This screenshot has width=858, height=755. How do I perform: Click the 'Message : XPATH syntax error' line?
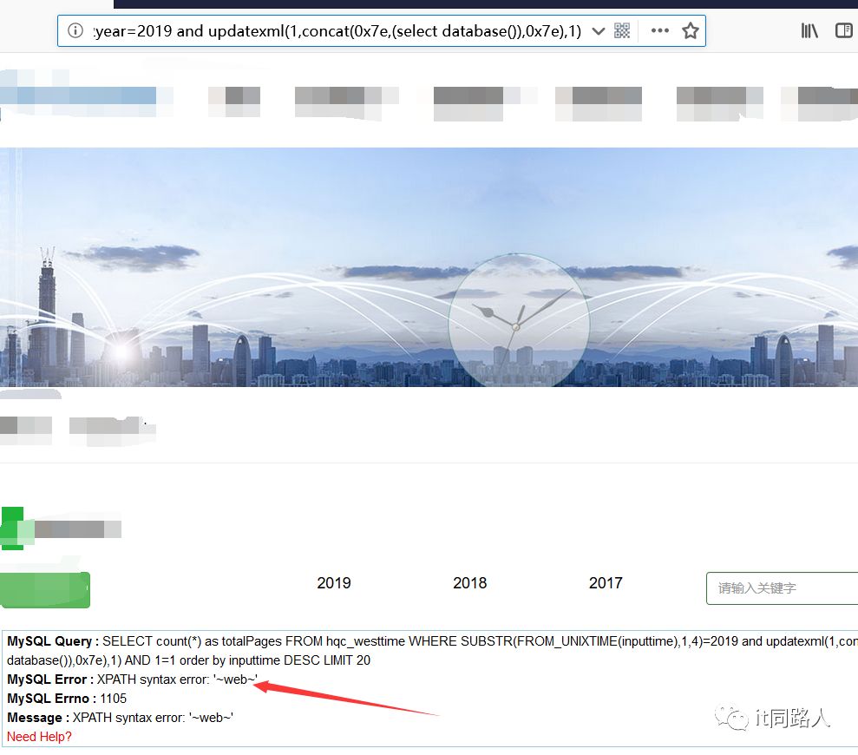[x=120, y=718]
